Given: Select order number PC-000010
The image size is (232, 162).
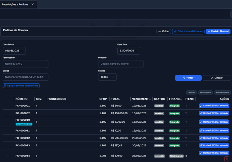Looking at the screenshot, I should [x=22, y=120].
